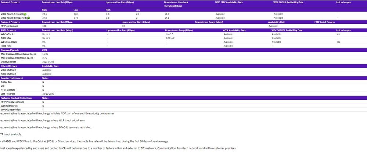Click the Last Test Date value 23-12-2020
Screen dimensions: 367x152
[48, 94]
